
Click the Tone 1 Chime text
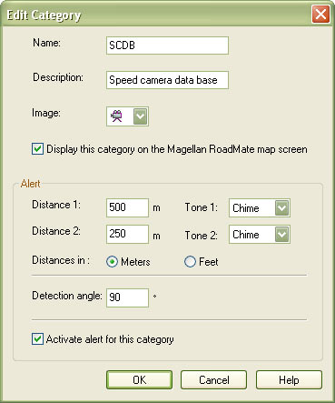click(x=246, y=208)
